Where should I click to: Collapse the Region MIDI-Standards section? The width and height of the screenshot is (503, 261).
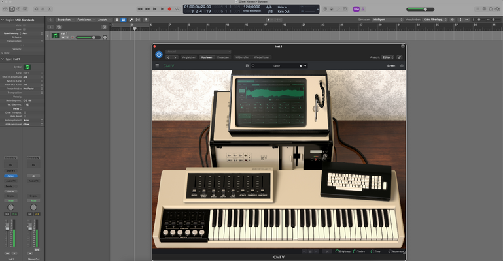pos(3,20)
